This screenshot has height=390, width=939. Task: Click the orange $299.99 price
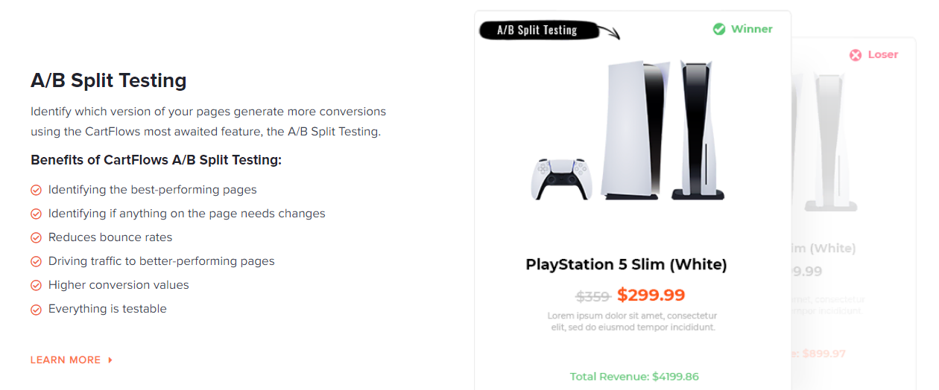651,295
